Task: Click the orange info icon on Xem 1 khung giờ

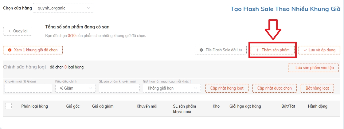Action: 10,50
